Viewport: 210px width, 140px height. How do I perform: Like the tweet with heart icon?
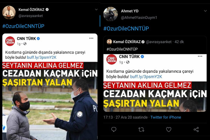[169, 129]
